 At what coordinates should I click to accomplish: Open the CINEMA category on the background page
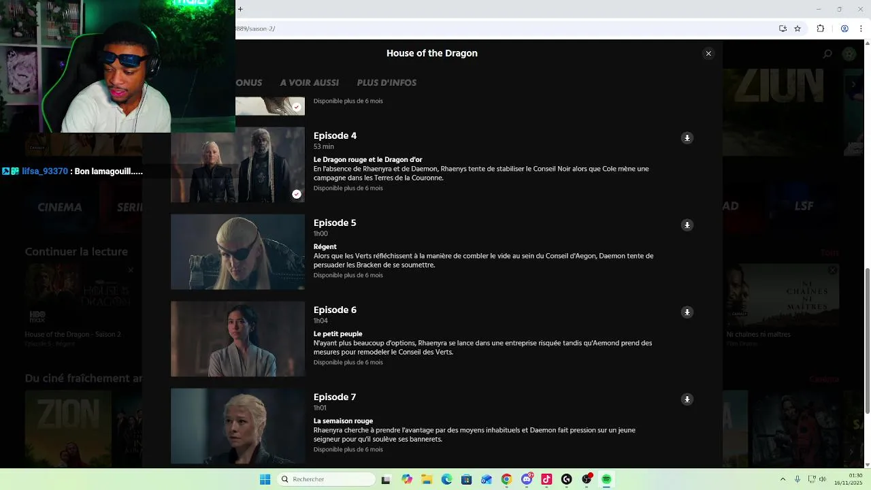click(x=60, y=207)
